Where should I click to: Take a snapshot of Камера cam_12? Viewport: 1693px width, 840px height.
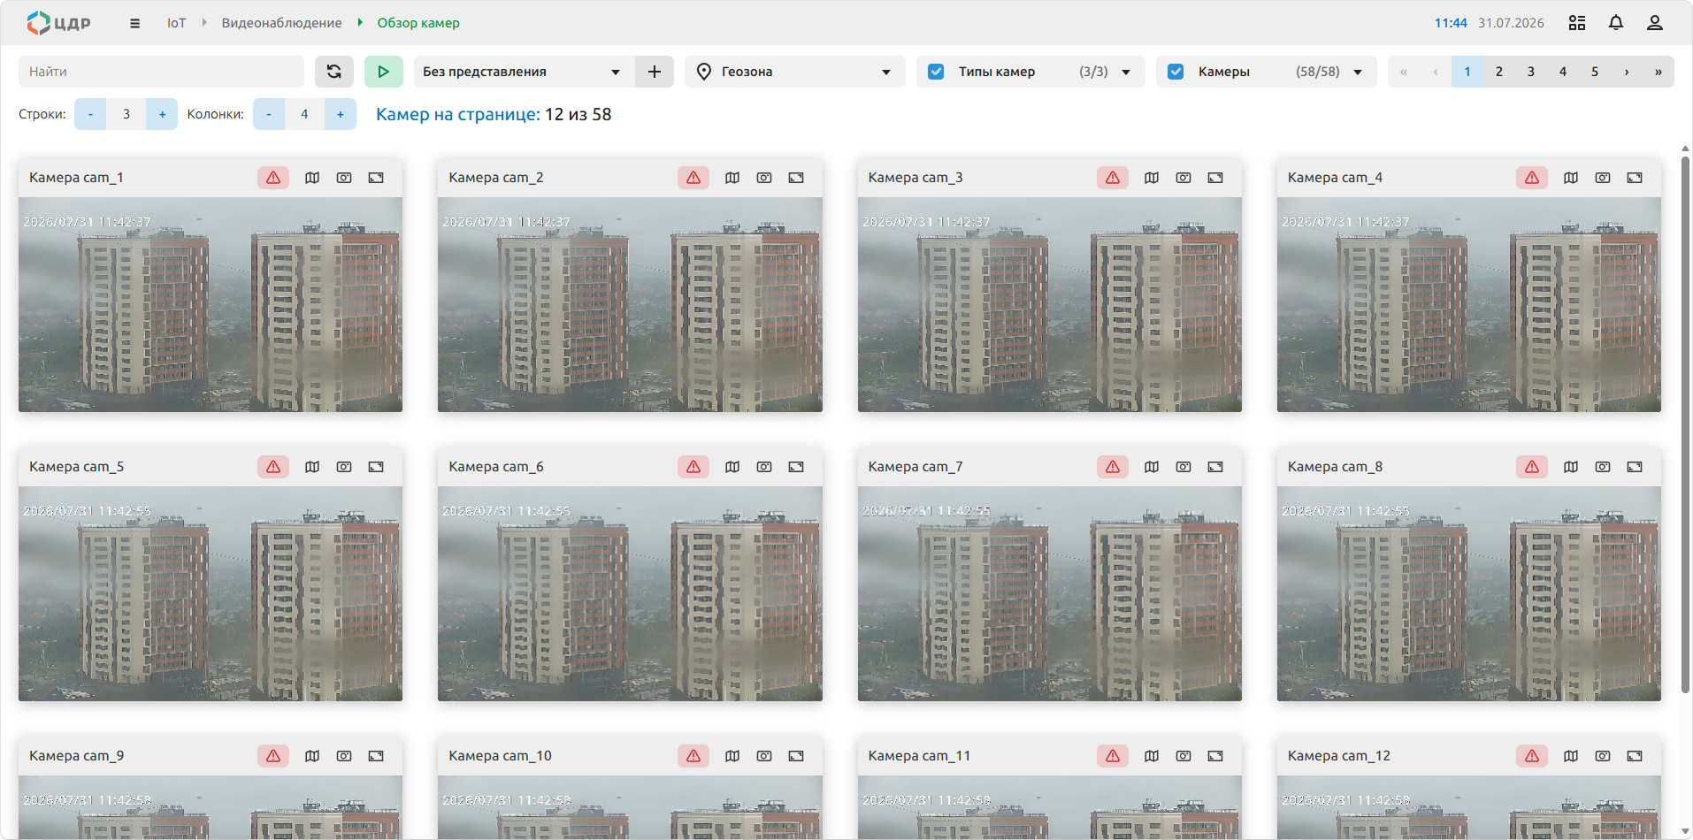coord(1603,756)
